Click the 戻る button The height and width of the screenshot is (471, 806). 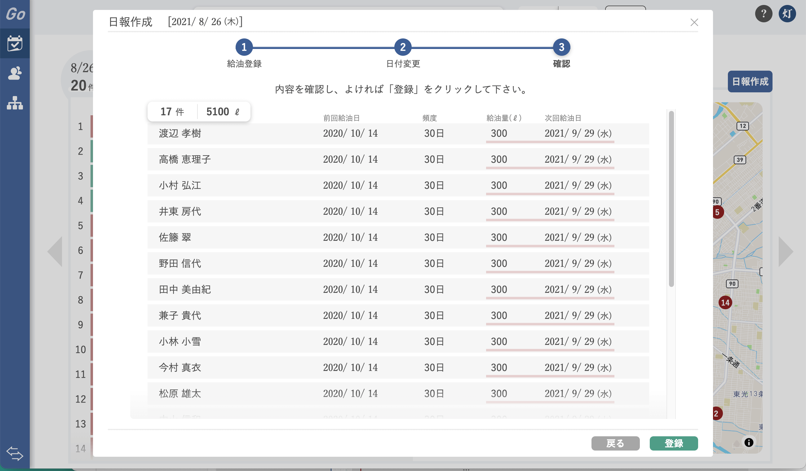click(x=615, y=443)
